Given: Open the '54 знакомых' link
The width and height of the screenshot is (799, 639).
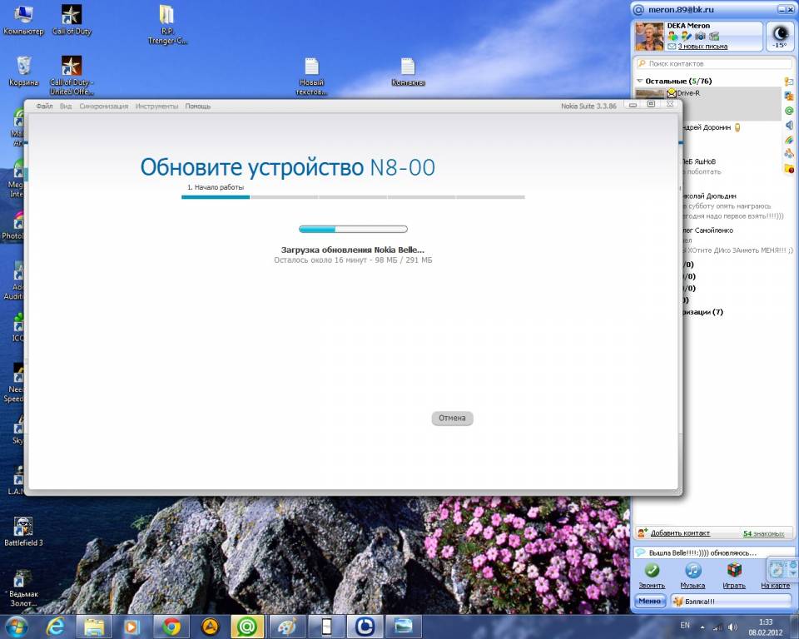Looking at the screenshot, I should [x=763, y=533].
